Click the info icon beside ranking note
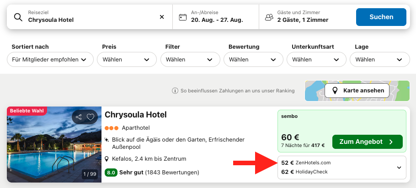Image resolution: width=416 pixels, height=188 pixels. pos(175,91)
